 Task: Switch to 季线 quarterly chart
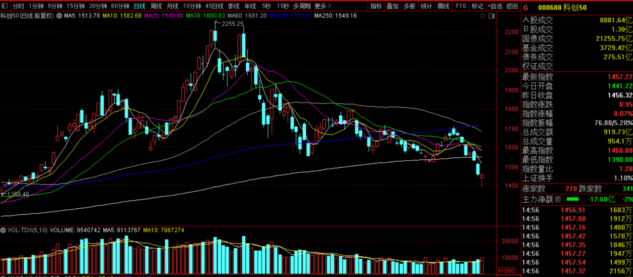233,6
